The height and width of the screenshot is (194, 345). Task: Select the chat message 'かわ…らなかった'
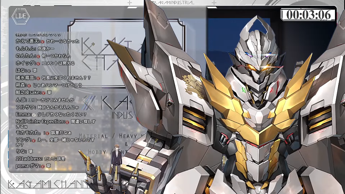point(63,41)
